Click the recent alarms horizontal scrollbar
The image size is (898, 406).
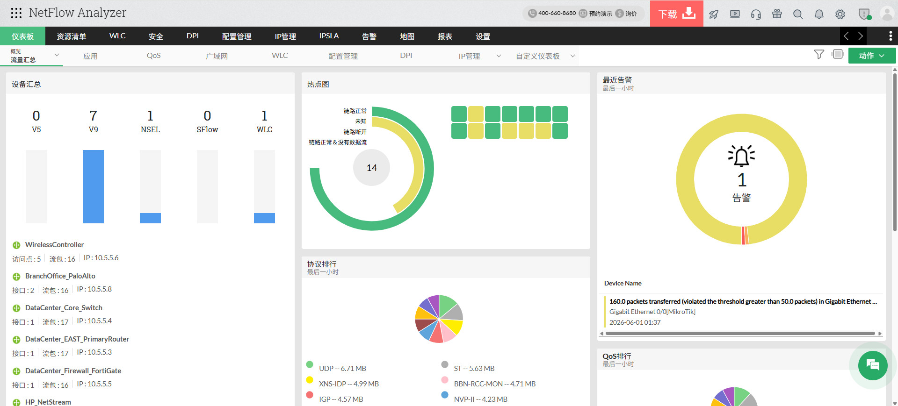740,334
